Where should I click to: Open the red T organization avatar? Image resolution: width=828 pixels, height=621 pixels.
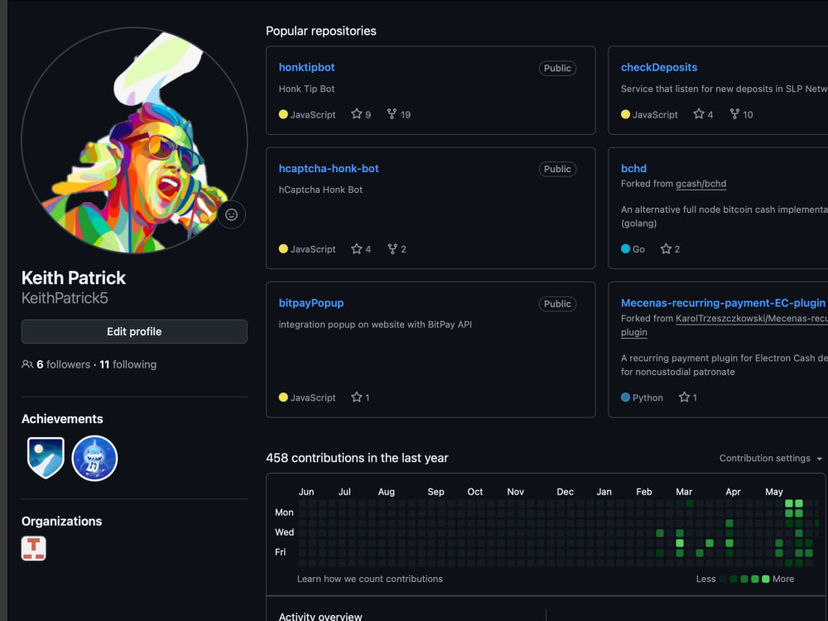click(x=34, y=548)
